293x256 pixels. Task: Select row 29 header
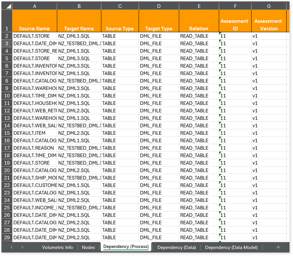tap(7, 238)
